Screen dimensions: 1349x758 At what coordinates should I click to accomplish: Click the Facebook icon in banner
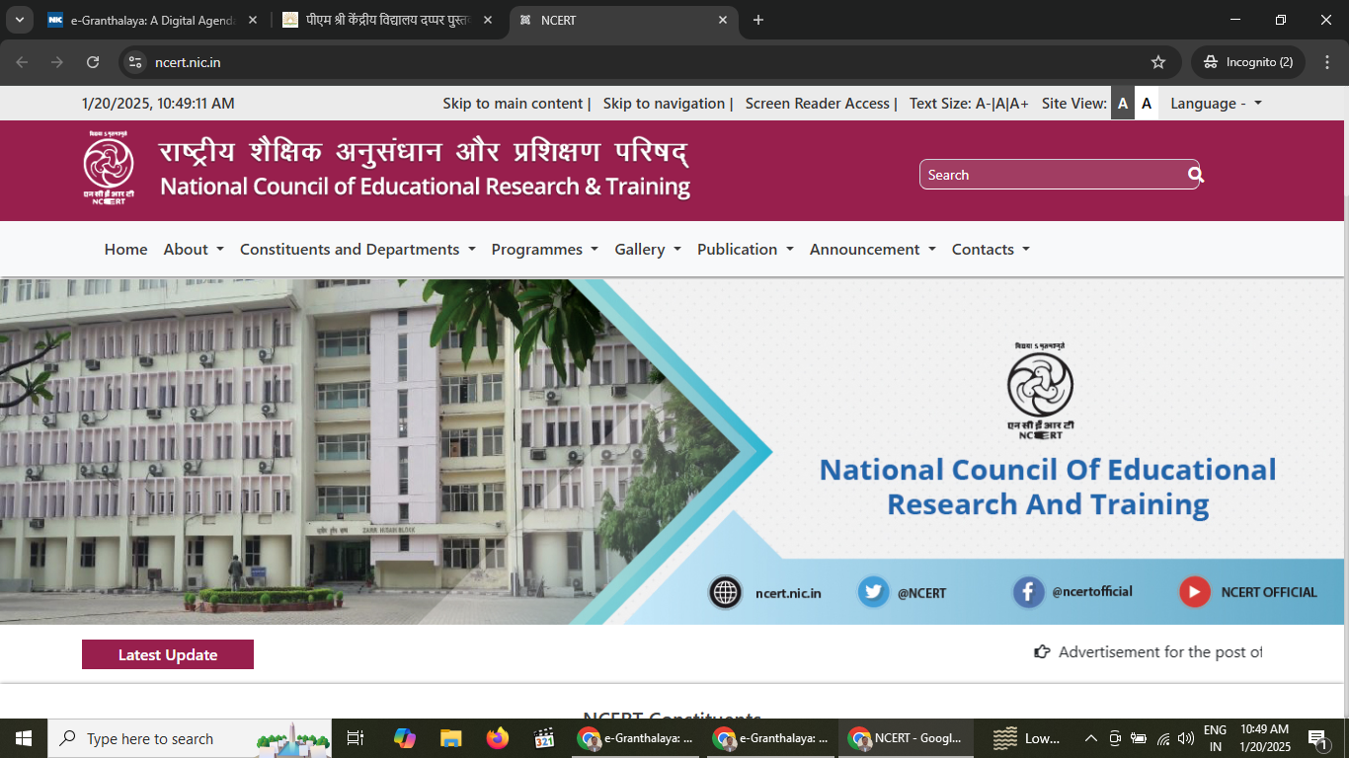point(1028,592)
